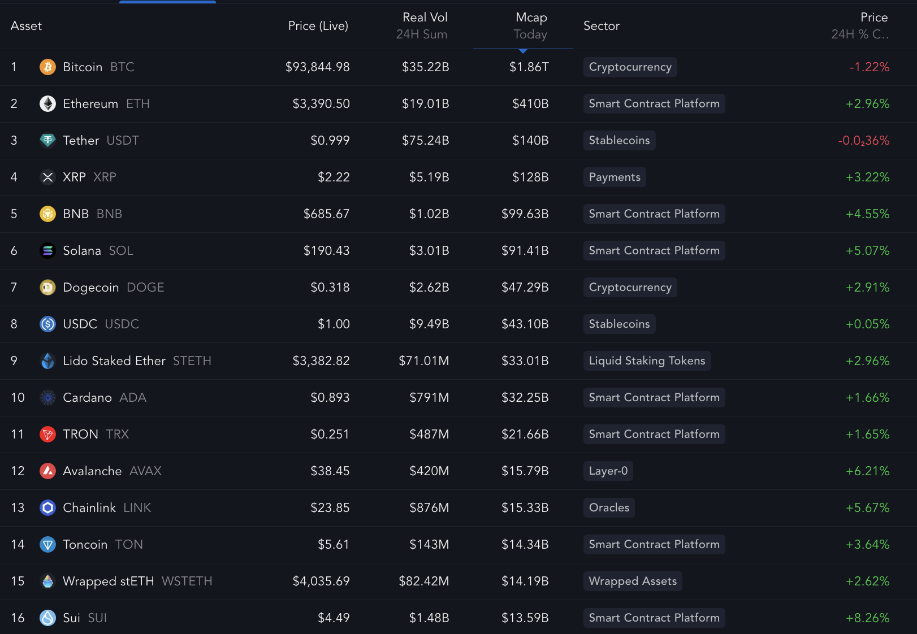Sort by Price 24H % change header
This screenshot has width=917, height=634.
tap(860, 26)
